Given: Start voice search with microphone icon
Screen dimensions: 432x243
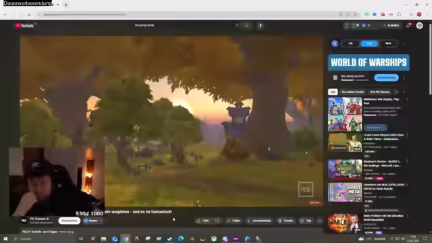Looking at the screenshot, I should (261, 26).
